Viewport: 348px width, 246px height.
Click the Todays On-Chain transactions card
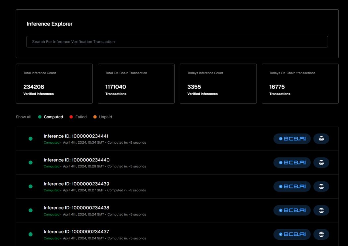coord(300,84)
